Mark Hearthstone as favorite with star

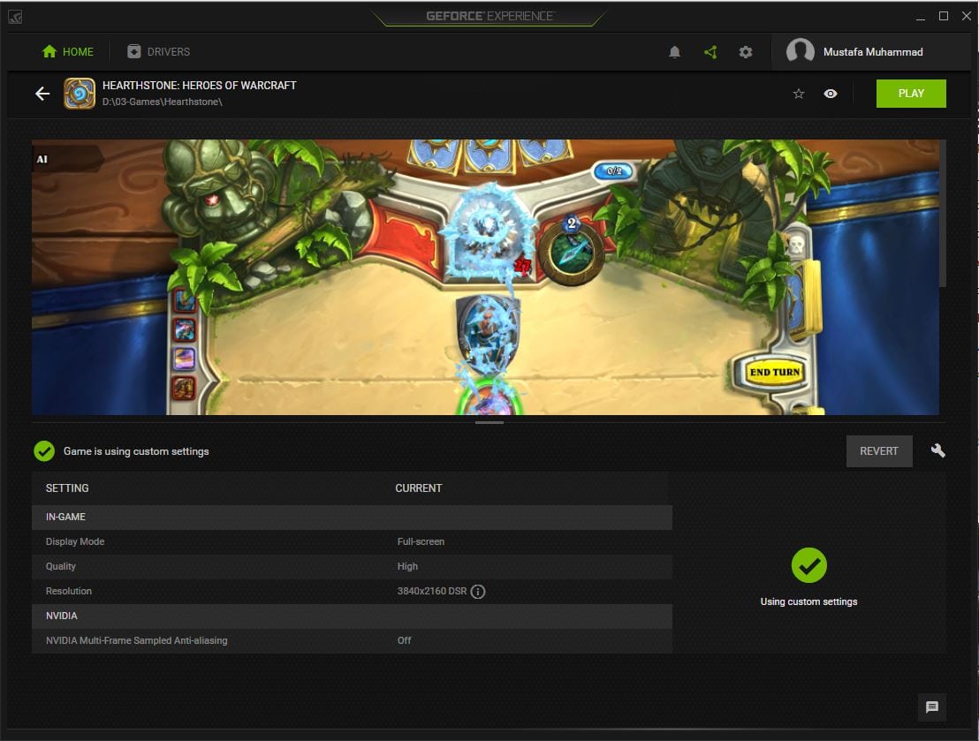(799, 94)
